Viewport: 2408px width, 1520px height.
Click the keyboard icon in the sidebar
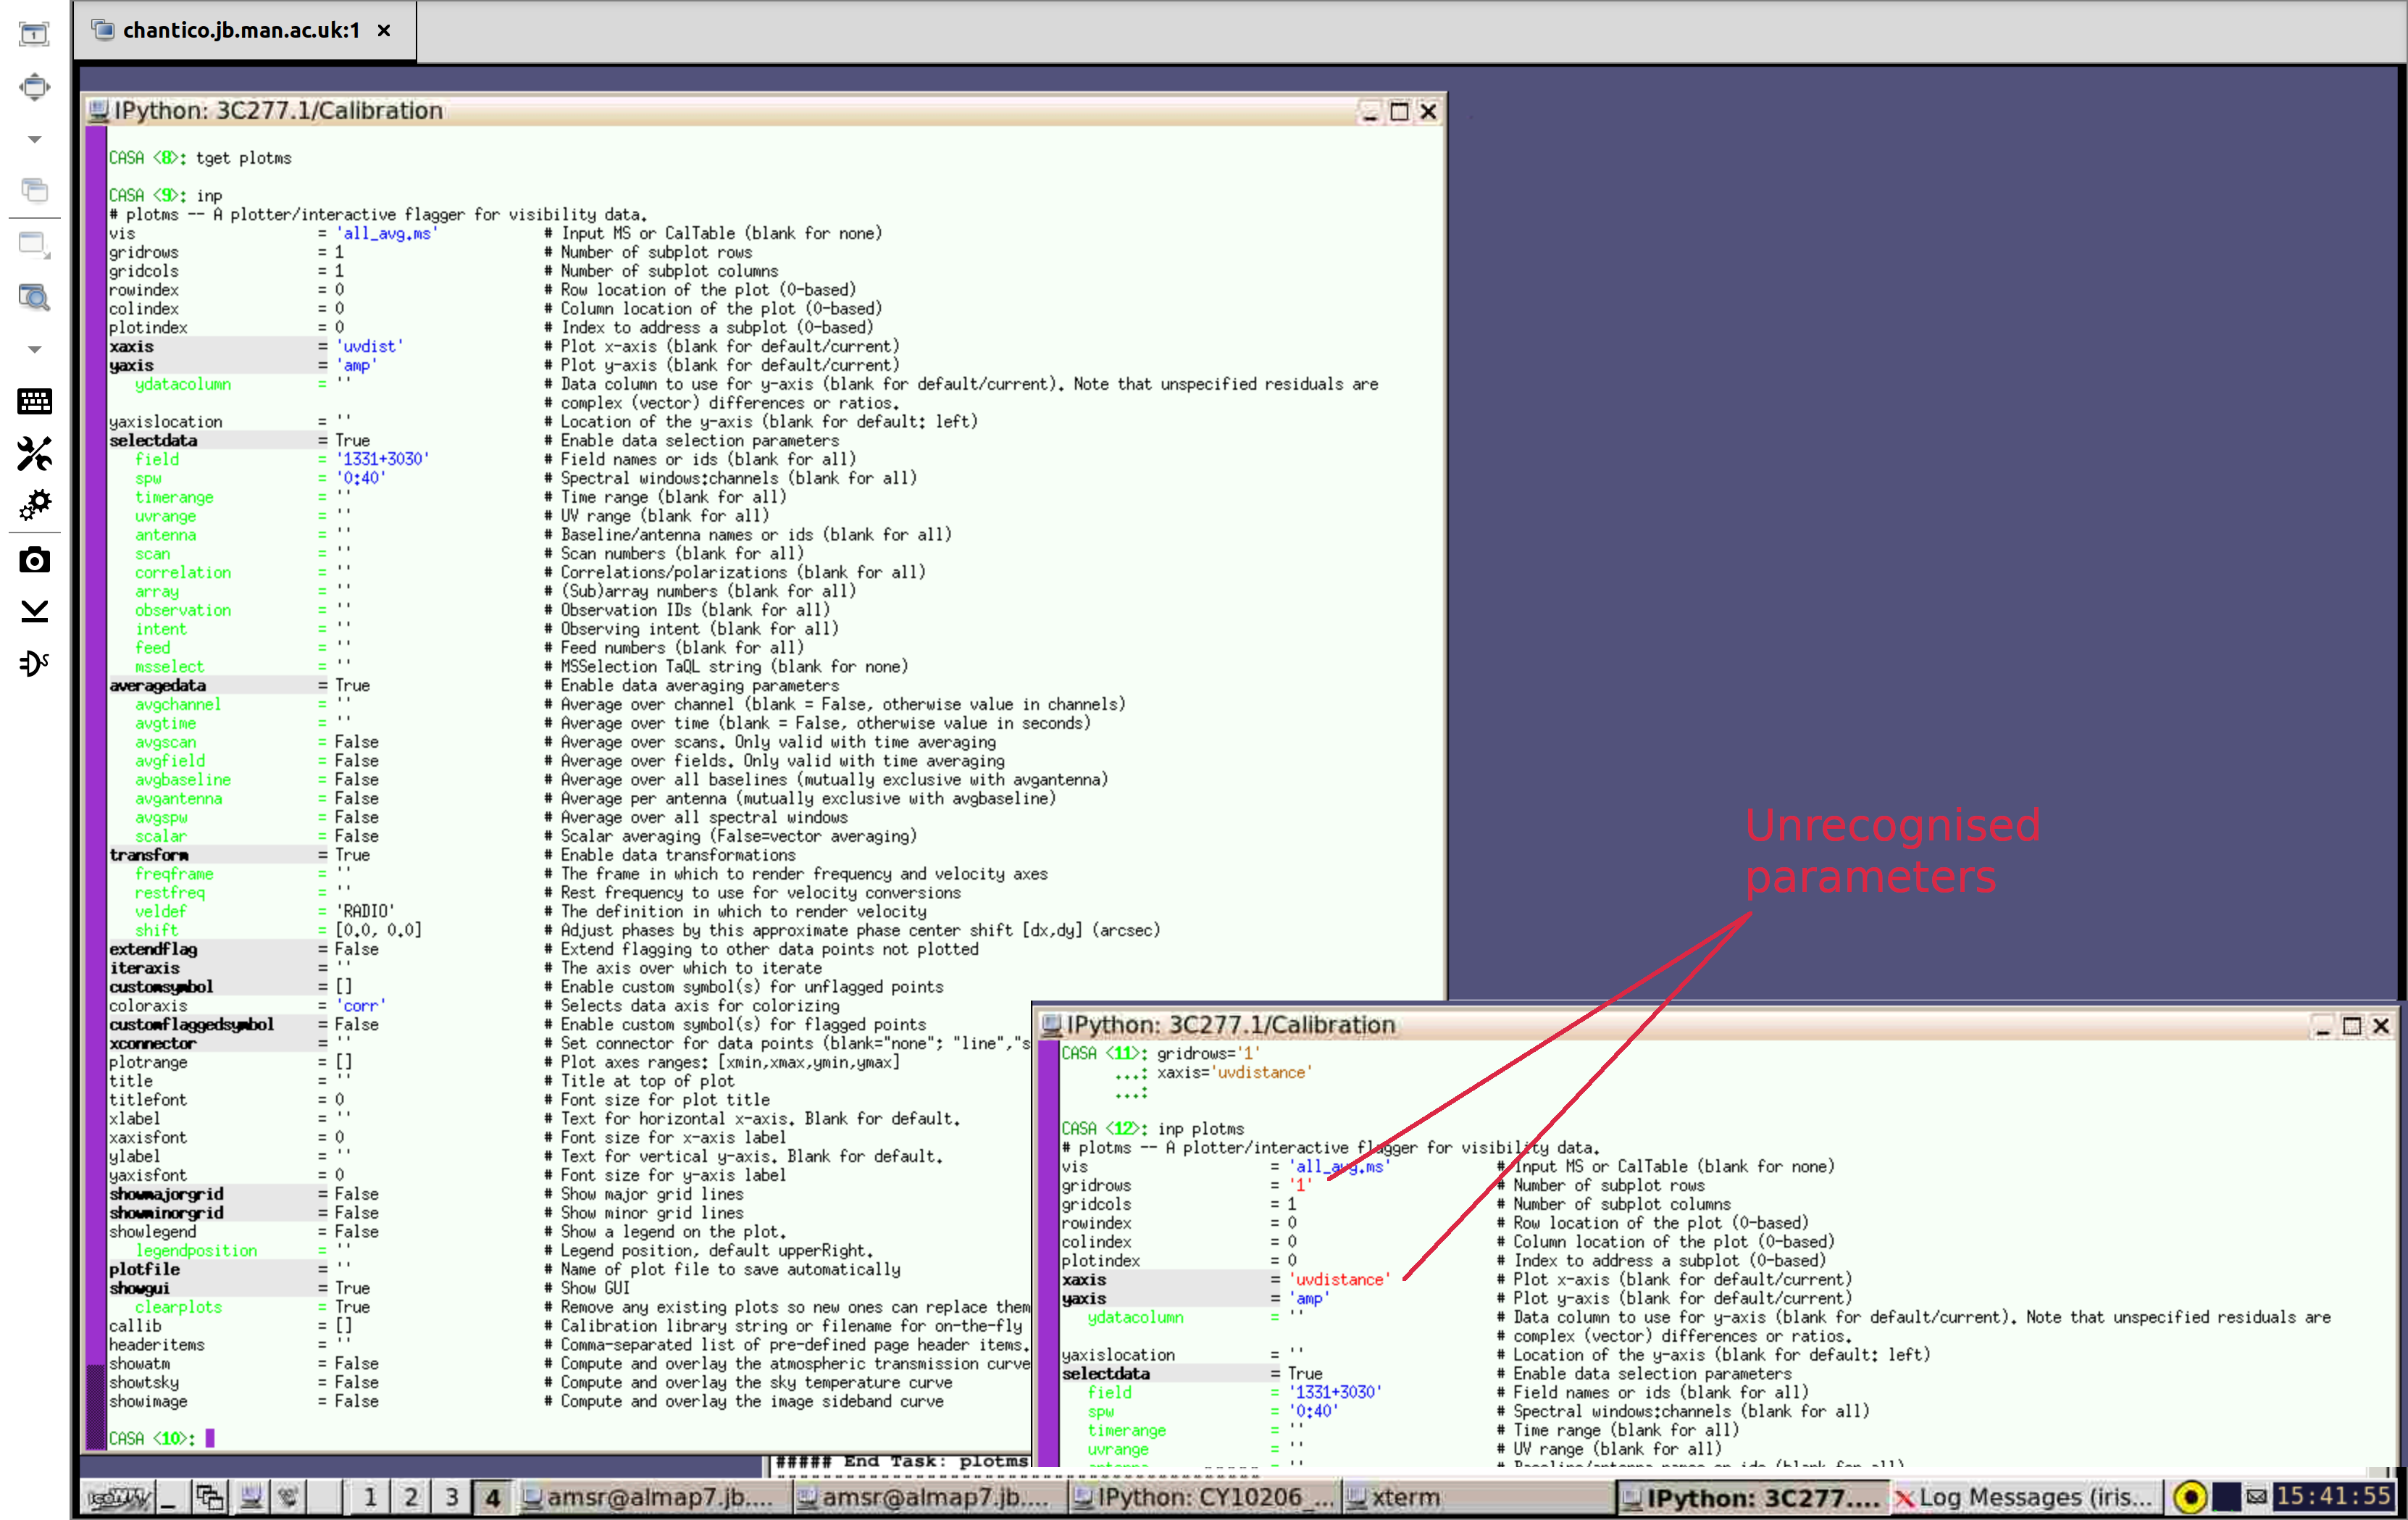click(x=34, y=402)
